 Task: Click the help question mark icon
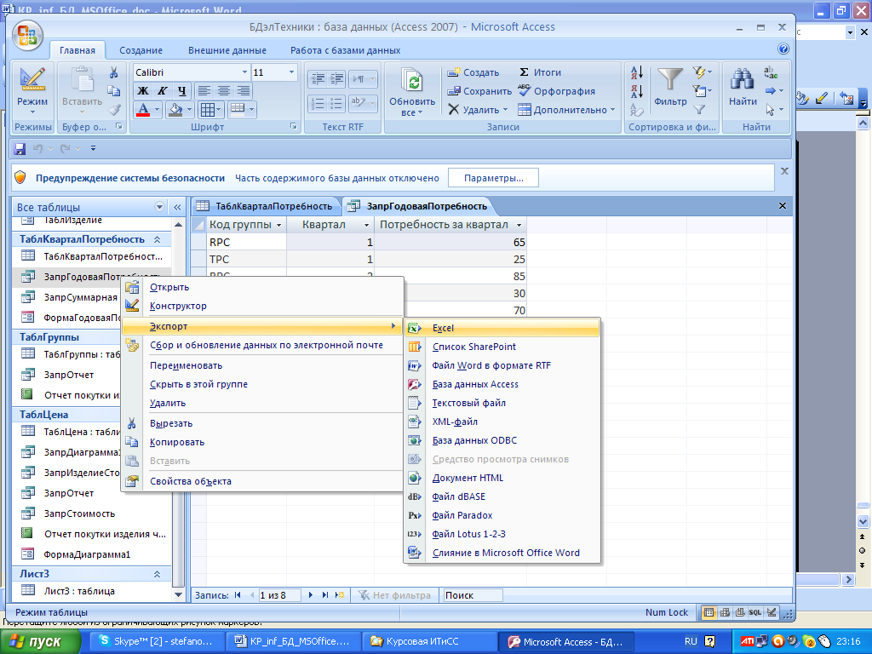(x=783, y=49)
